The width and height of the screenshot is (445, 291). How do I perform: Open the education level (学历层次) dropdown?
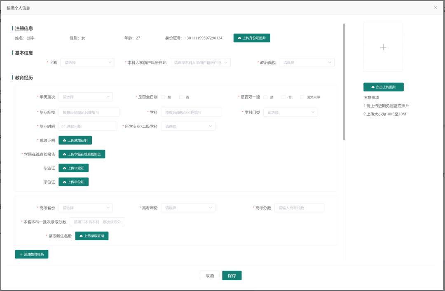click(85, 97)
